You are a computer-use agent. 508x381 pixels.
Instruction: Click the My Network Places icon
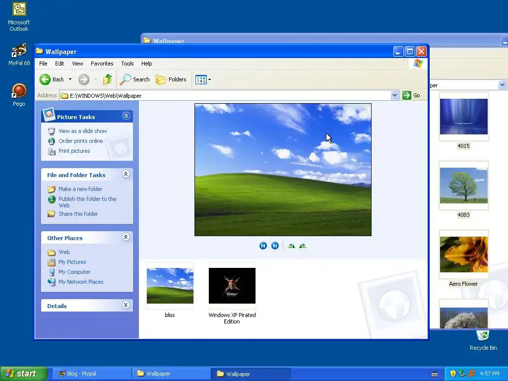52,282
